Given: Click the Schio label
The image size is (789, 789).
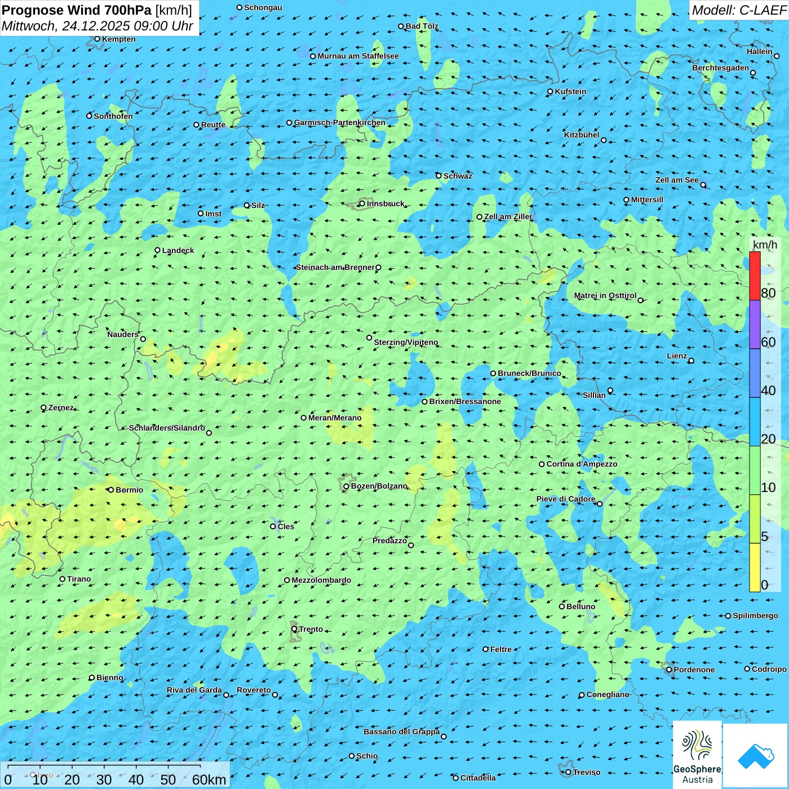Looking at the screenshot, I should coord(367,756).
